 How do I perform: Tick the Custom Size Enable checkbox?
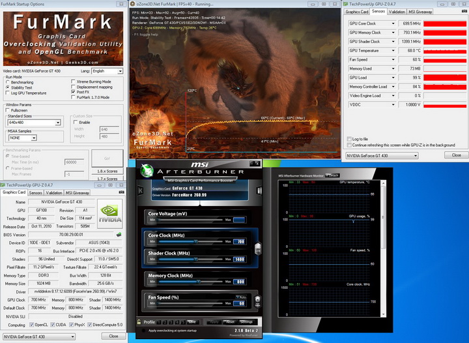[76, 122]
